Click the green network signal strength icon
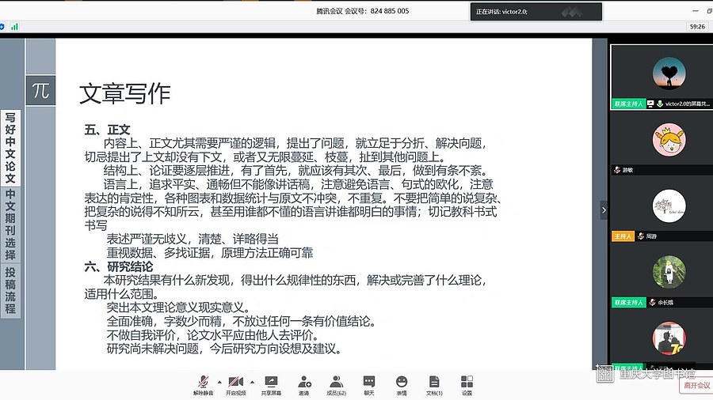The height and width of the screenshot is (400, 713). click(x=14, y=26)
